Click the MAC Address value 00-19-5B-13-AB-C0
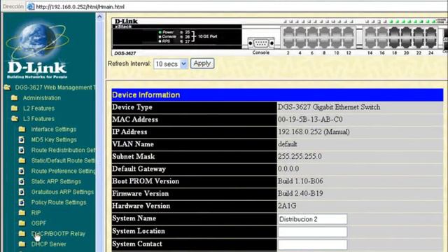The image size is (448, 252). click(x=310, y=120)
